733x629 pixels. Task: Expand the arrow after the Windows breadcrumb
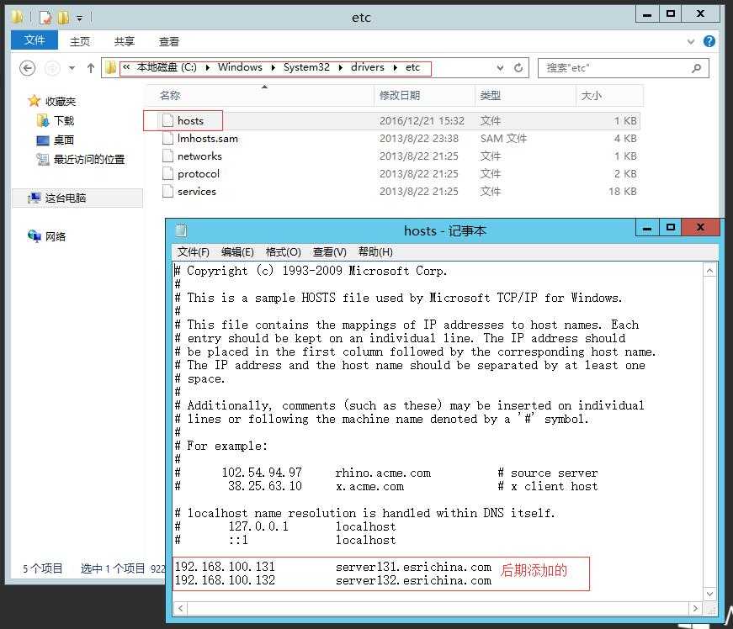[x=273, y=68]
